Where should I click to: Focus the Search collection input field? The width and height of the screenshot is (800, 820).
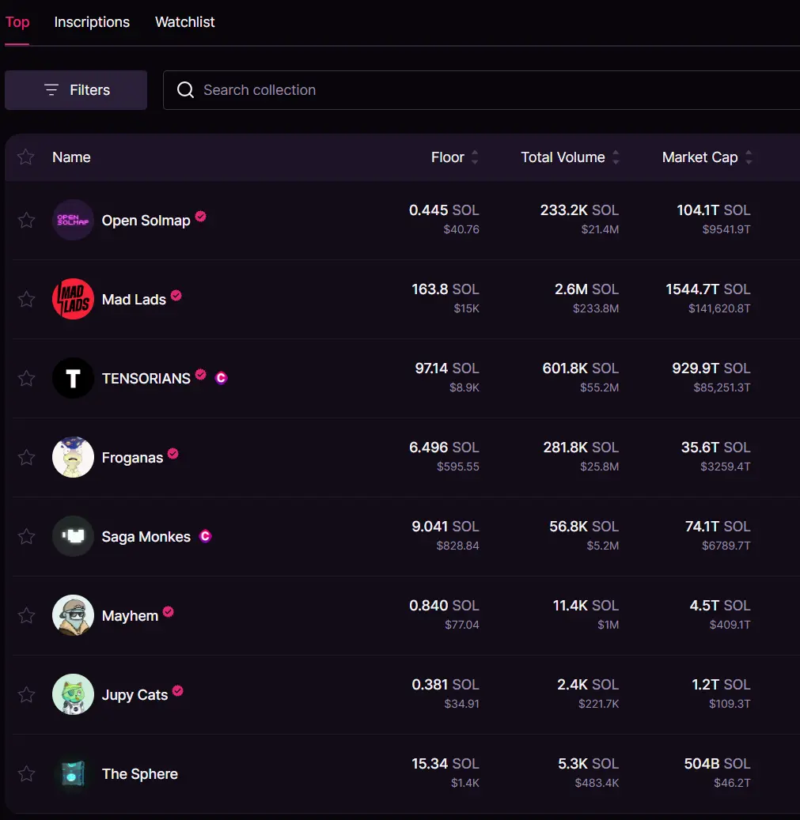(x=481, y=90)
